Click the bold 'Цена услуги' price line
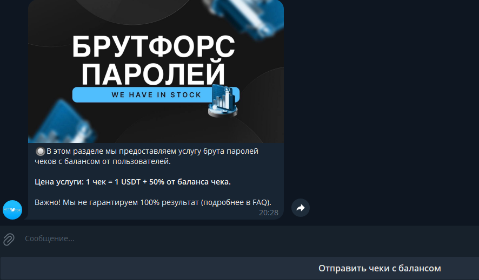Viewport: 479px width, 280px height. tap(132, 182)
